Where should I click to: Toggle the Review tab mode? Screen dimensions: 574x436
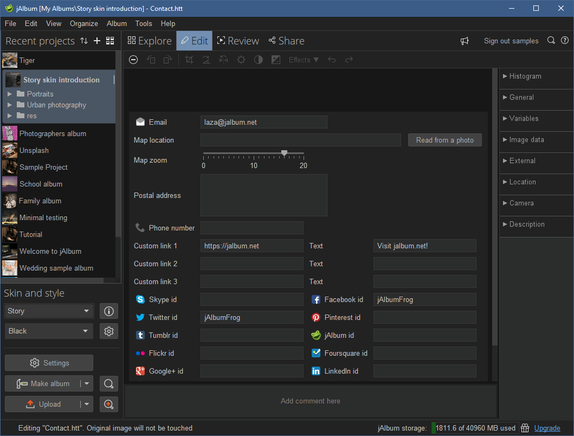[238, 40]
